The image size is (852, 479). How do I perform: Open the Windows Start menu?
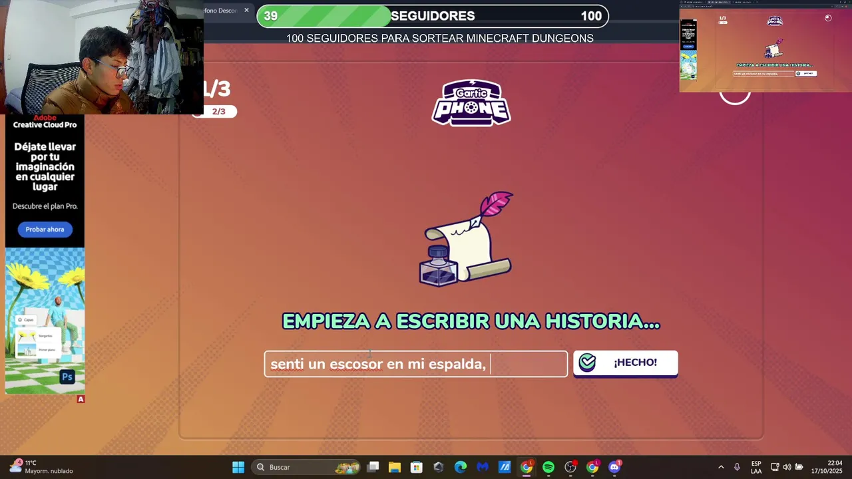238,467
